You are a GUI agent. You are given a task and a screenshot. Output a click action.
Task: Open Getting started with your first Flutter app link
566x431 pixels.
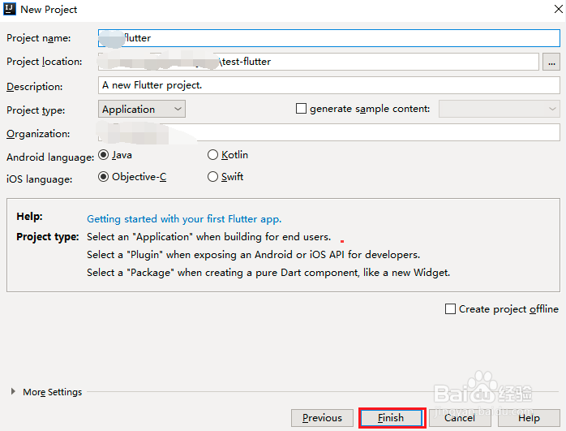tap(184, 219)
